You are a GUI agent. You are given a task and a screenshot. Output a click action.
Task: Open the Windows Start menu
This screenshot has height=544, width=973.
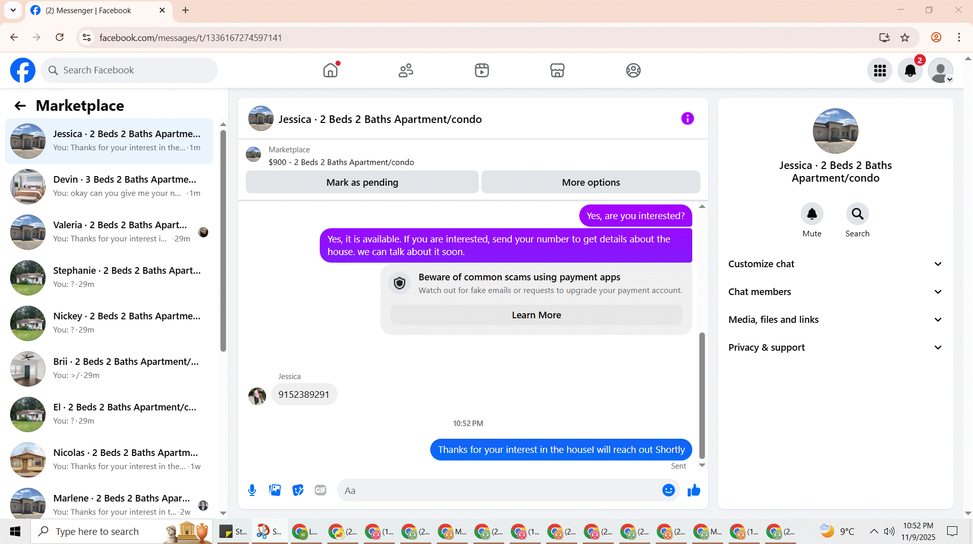point(15,531)
